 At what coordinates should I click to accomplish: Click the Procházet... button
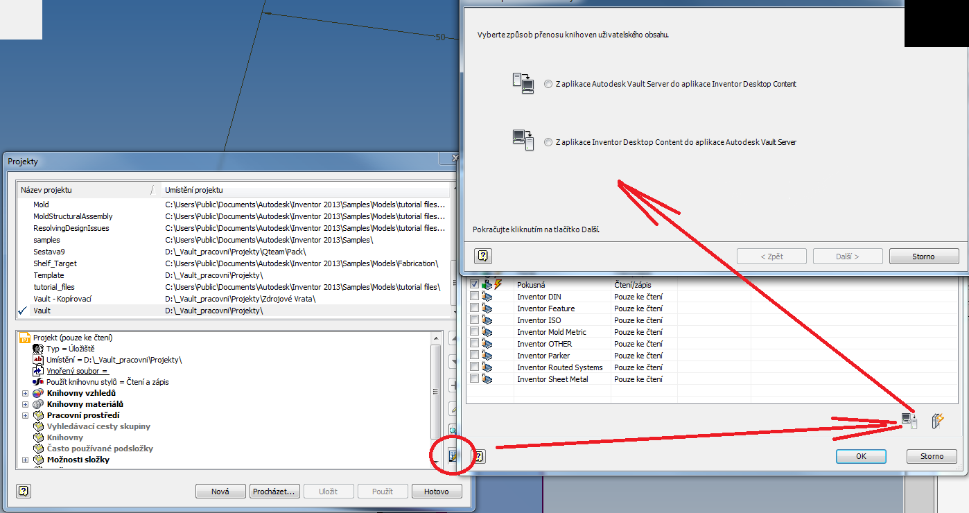274,492
